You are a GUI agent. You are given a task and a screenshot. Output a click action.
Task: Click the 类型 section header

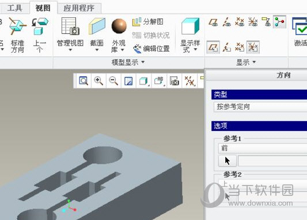(x=259, y=95)
